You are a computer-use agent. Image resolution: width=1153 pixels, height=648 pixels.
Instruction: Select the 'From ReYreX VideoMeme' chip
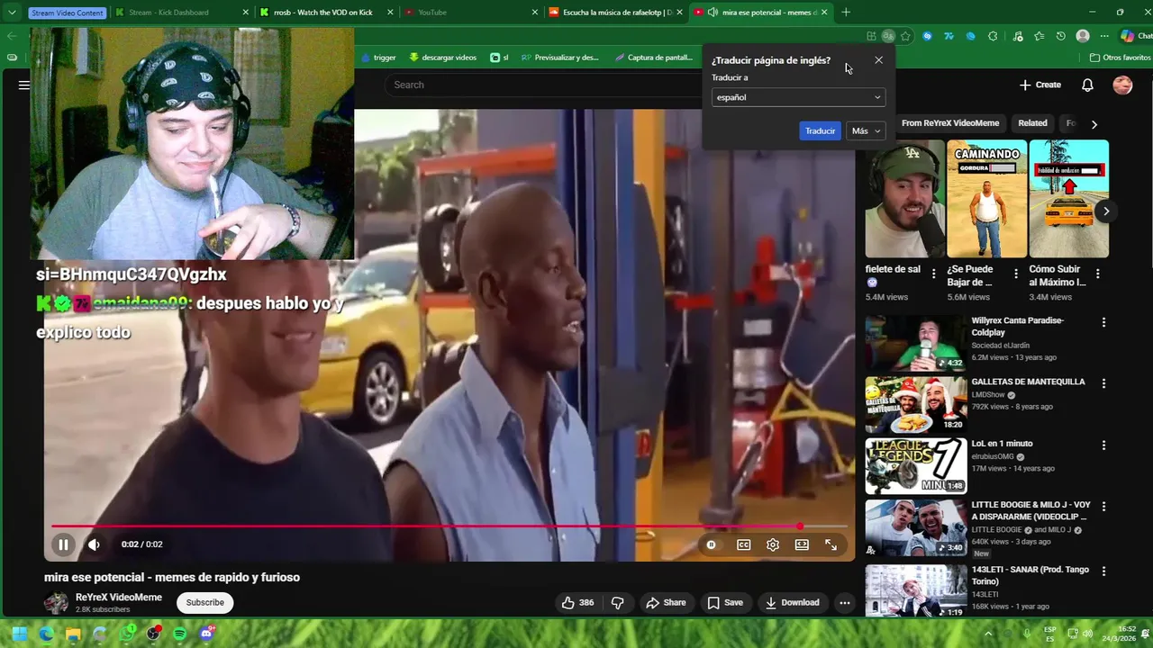click(x=950, y=123)
